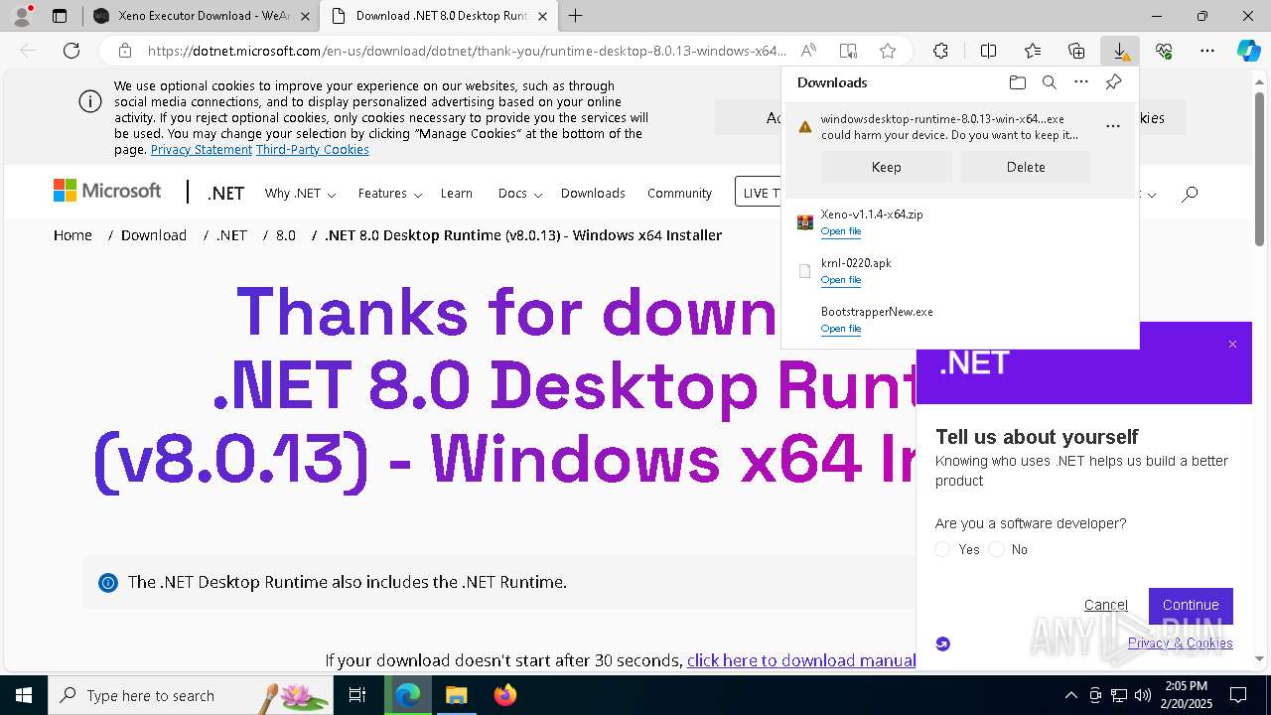
Task: Expand the Features menu
Action: point(390,193)
